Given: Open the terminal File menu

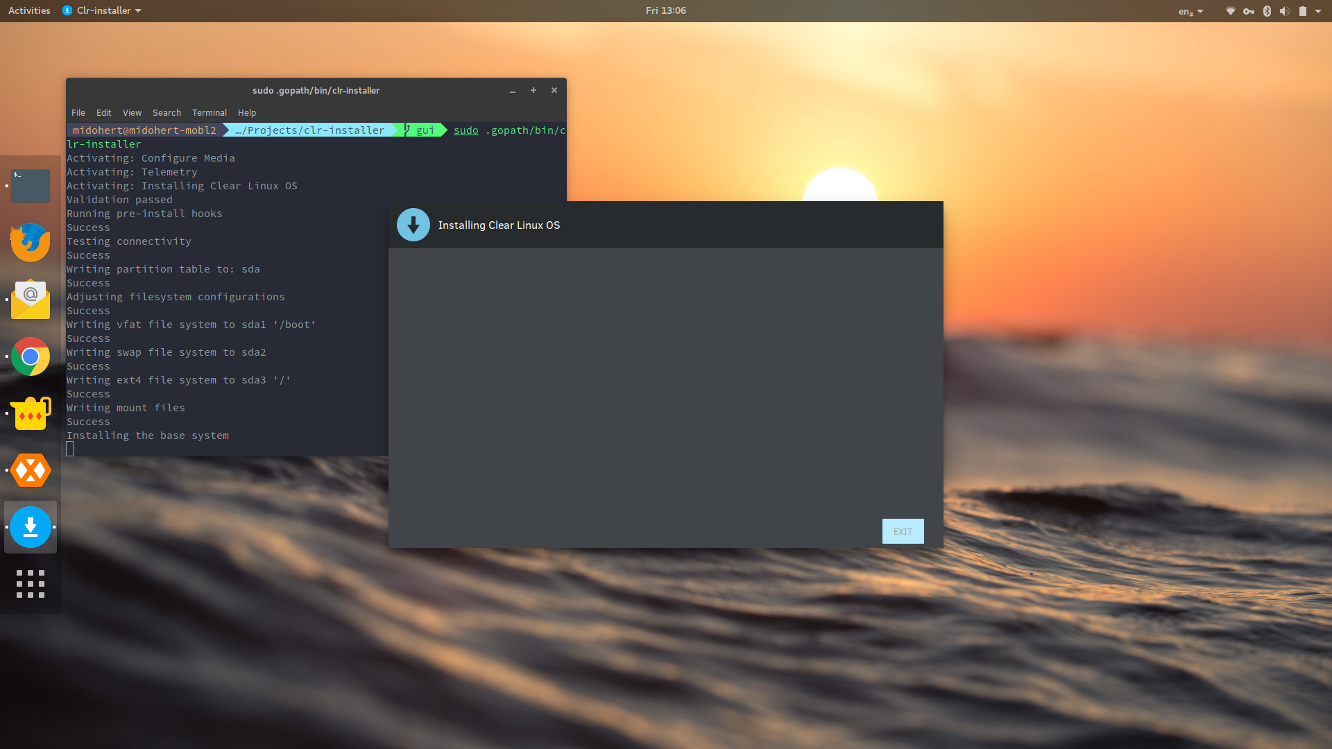Looking at the screenshot, I should click(78, 112).
